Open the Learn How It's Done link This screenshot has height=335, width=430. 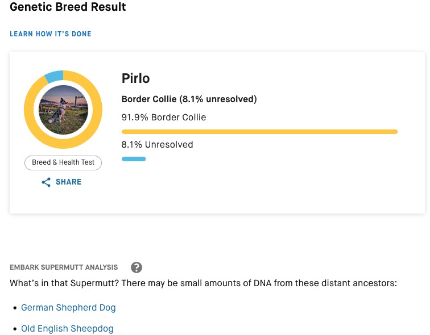coord(51,34)
